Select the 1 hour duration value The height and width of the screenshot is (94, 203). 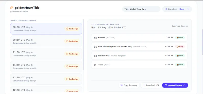(181, 9)
